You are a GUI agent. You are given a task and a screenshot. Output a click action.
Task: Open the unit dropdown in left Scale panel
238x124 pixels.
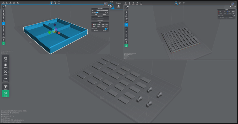click(107, 25)
